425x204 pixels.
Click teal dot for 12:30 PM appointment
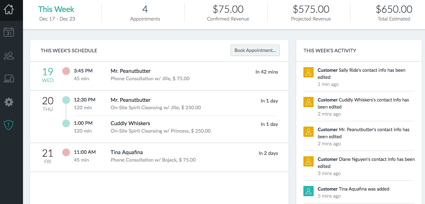click(x=66, y=100)
